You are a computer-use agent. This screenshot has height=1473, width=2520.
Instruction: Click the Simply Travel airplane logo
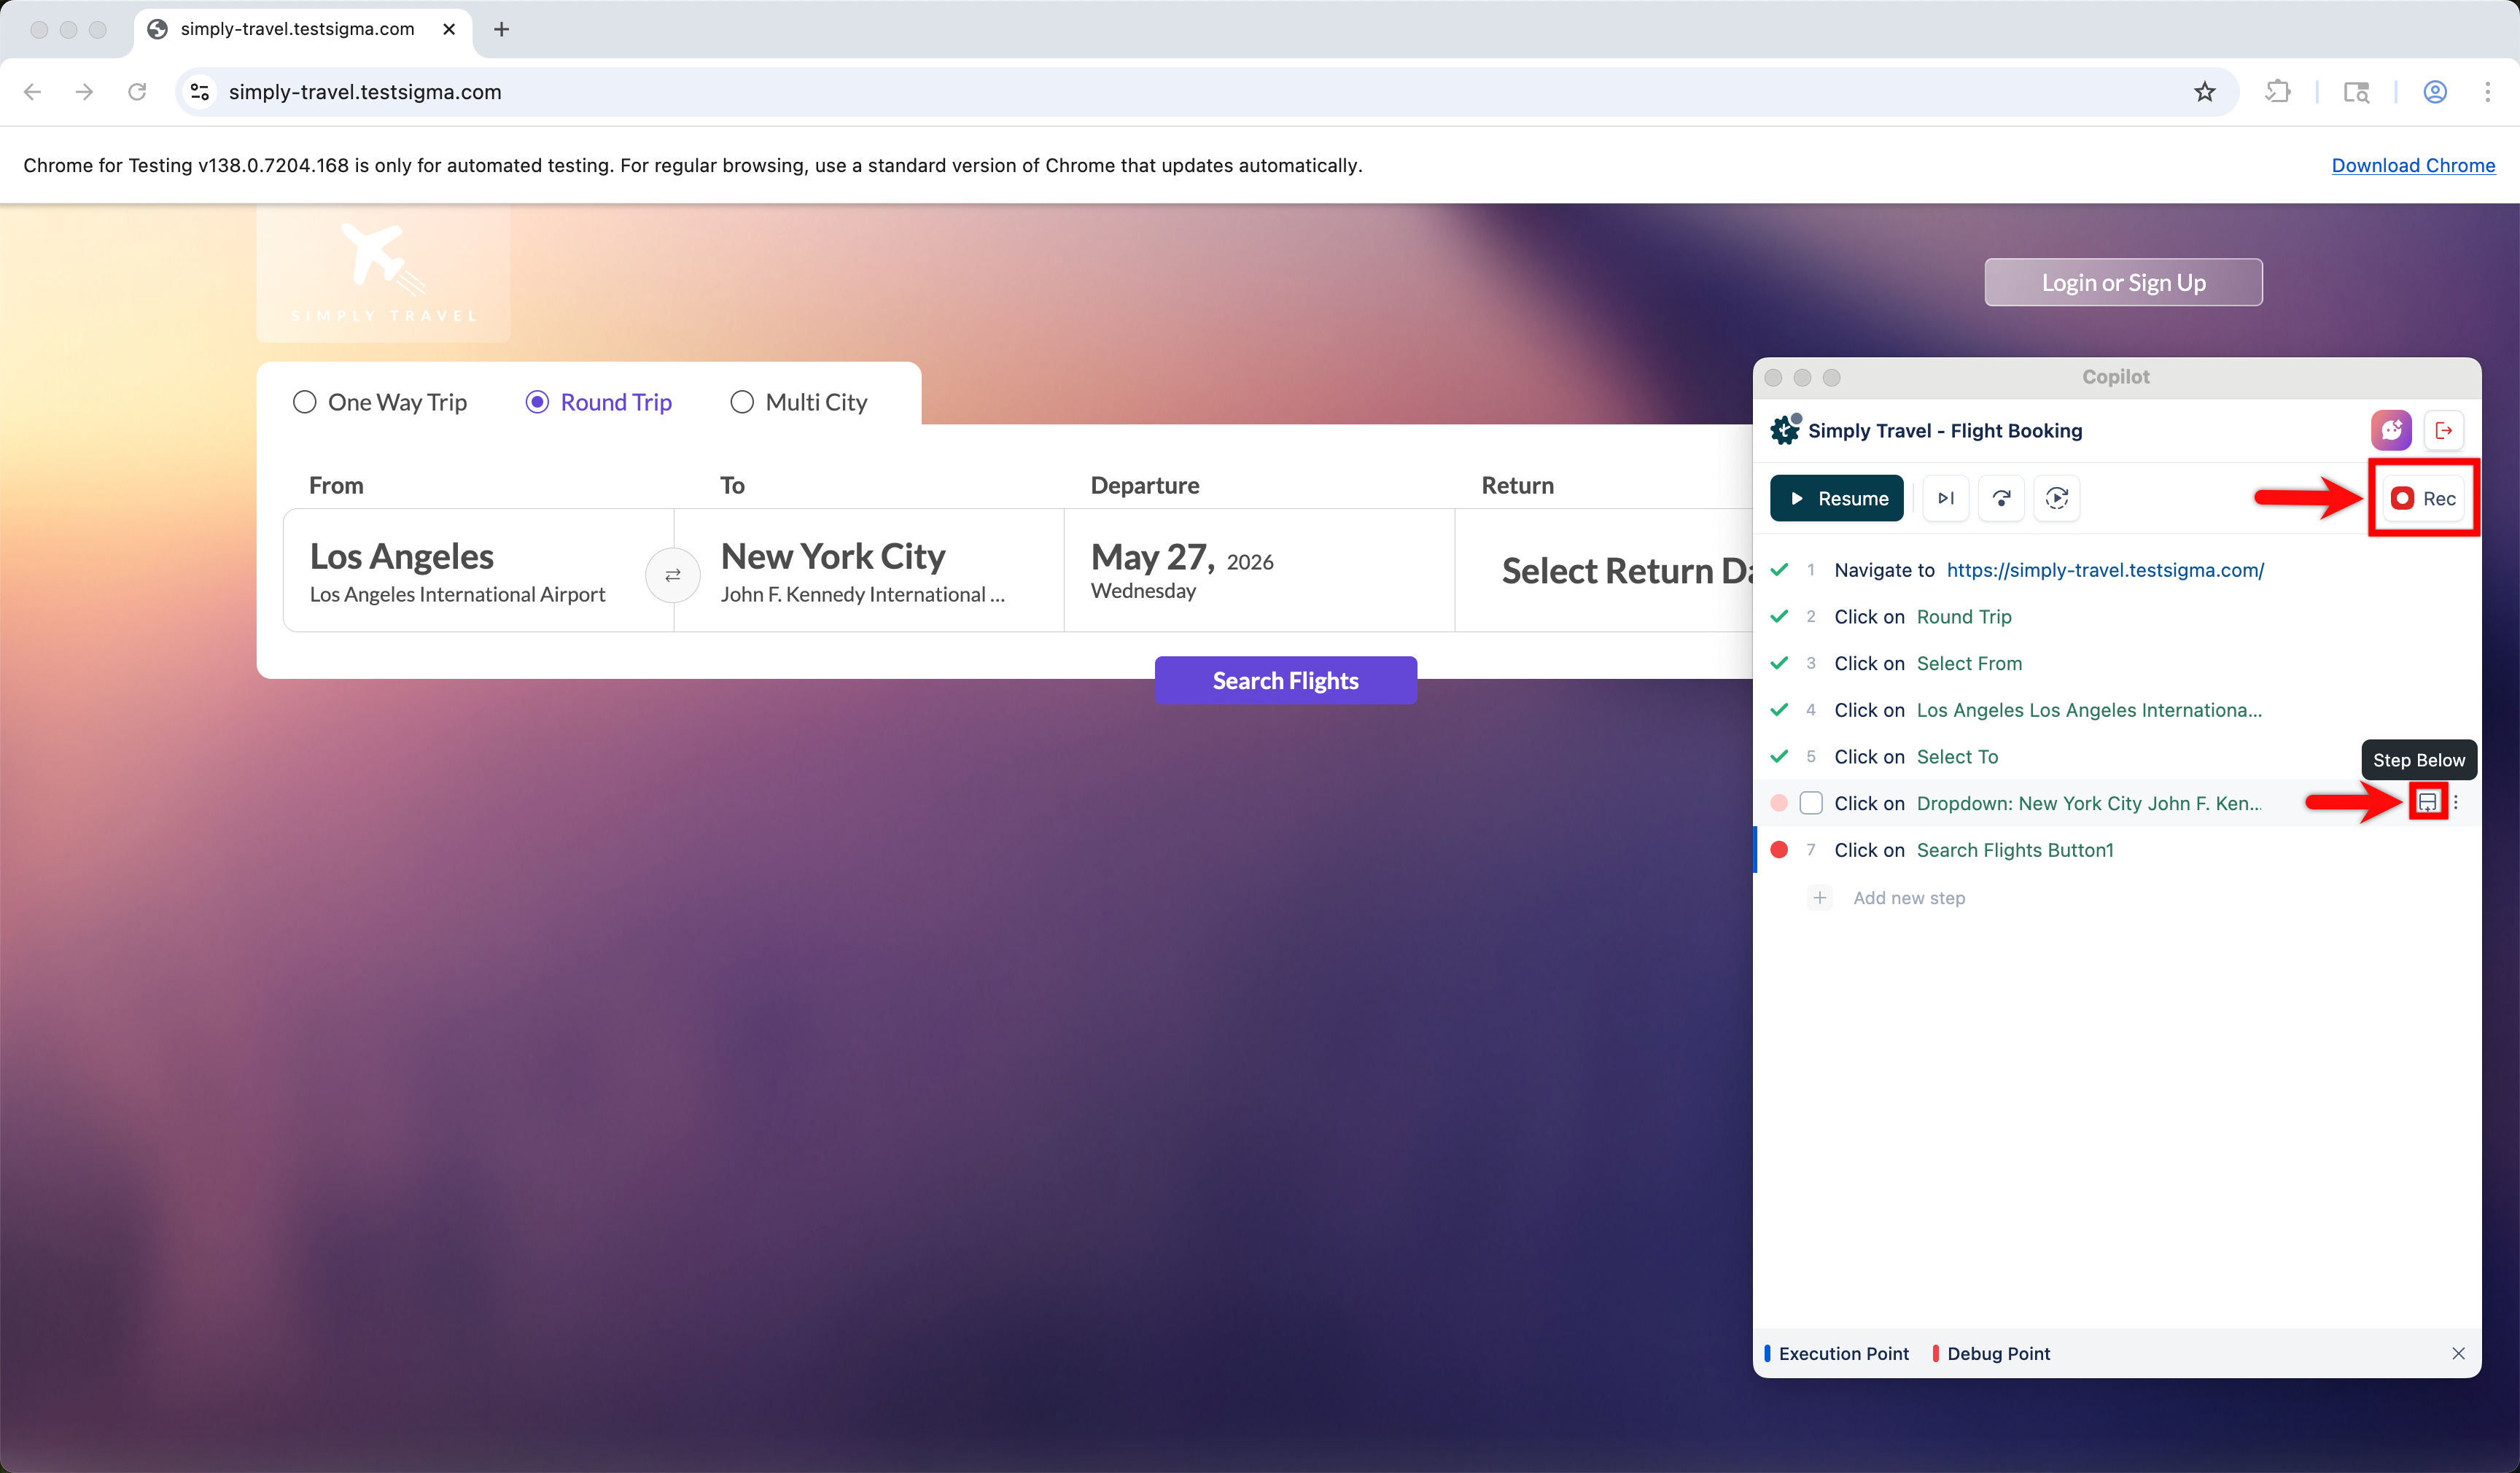coord(383,272)
